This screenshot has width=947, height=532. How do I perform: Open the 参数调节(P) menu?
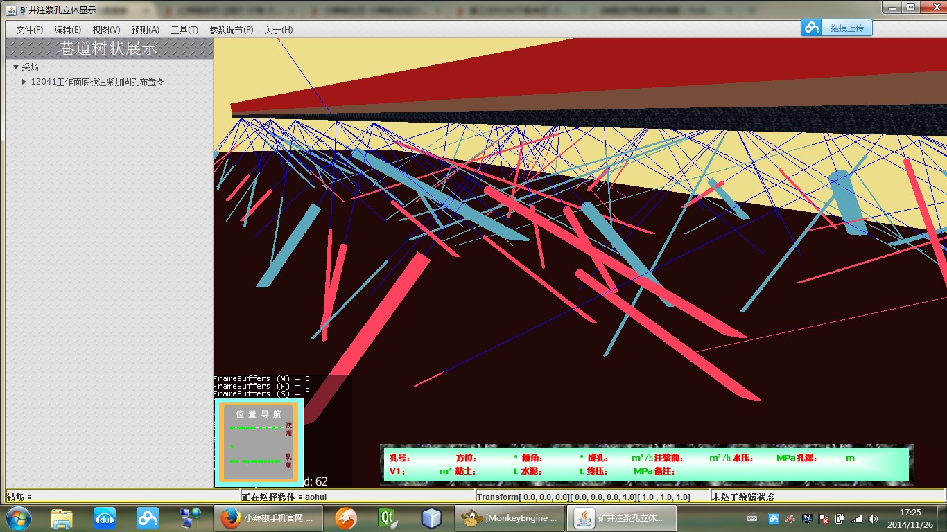tap(232, 30)
